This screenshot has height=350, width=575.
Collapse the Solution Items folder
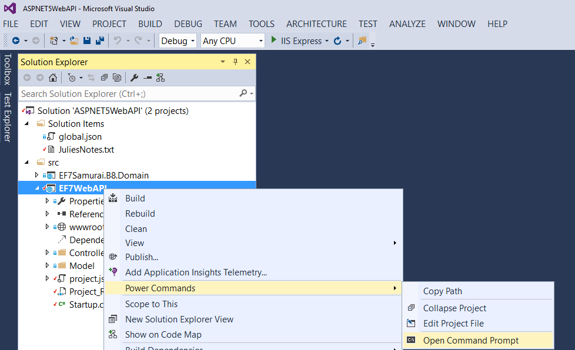point(26,124)
